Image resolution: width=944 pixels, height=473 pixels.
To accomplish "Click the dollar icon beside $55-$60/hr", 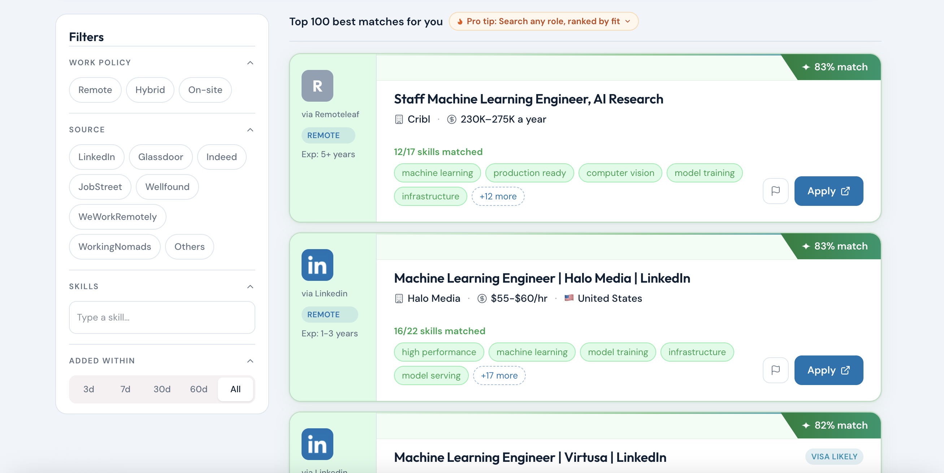I will (481, 299).
